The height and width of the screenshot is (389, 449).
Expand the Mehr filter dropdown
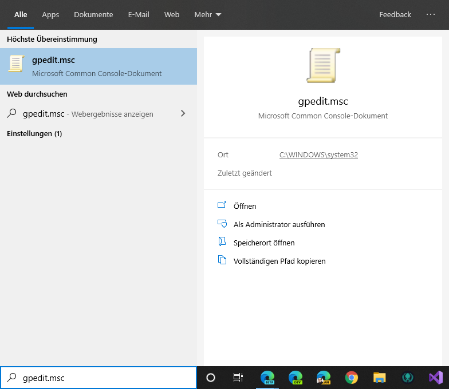tap(207, 15)
